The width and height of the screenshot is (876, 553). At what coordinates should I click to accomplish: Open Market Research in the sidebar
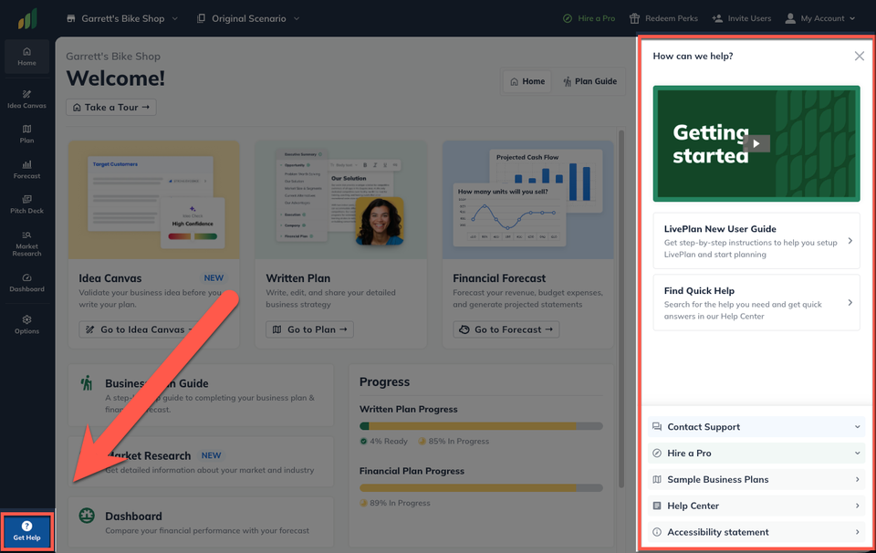pos(26,243)
